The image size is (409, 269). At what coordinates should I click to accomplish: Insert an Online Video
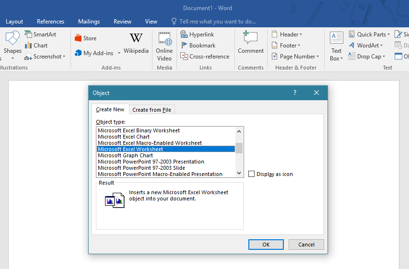tap(164, 47)
